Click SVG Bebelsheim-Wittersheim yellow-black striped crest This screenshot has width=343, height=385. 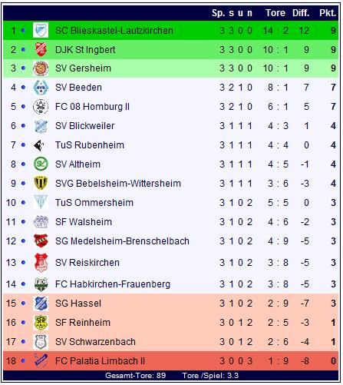[41, 183]
